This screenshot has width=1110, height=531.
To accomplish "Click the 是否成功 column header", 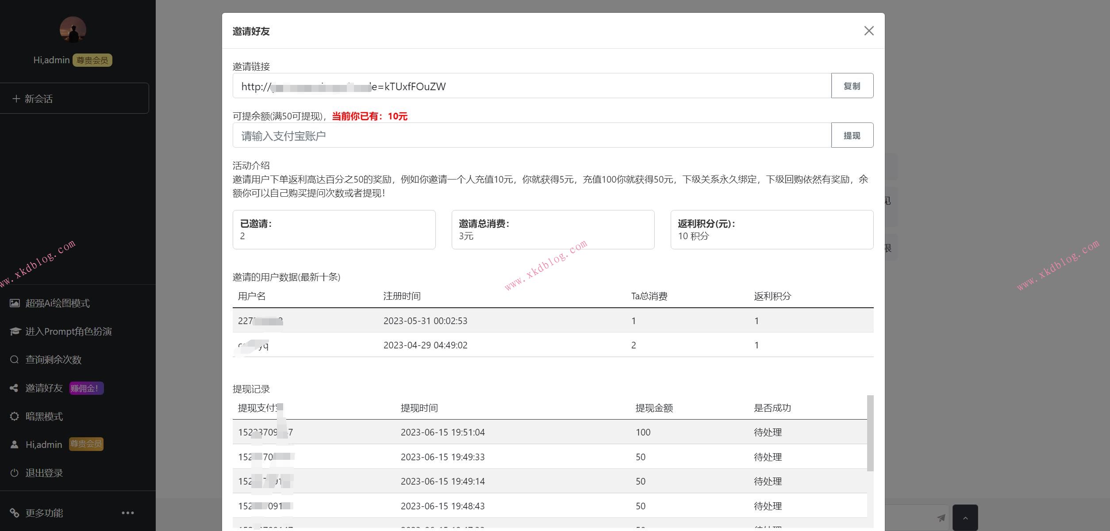I will click(x=772, y=408).
